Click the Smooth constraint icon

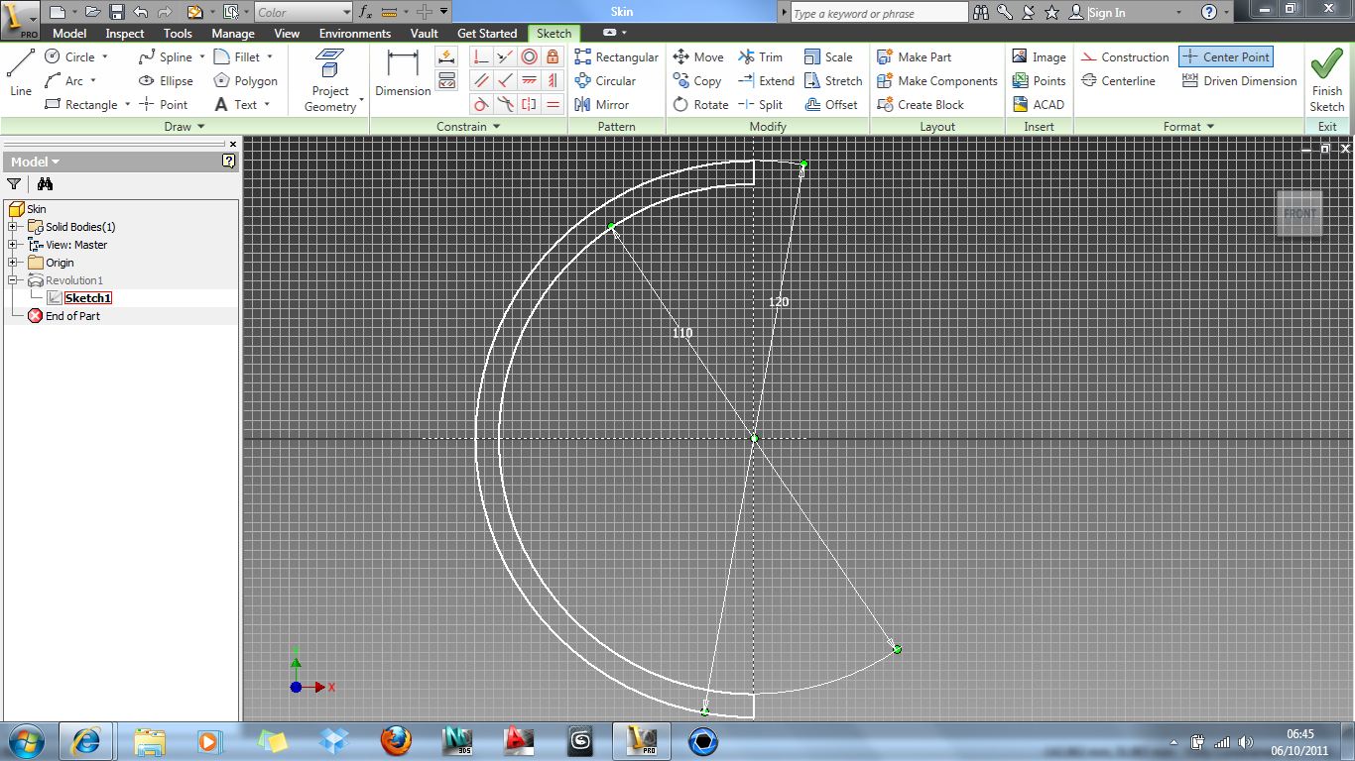tap(505, 104)
